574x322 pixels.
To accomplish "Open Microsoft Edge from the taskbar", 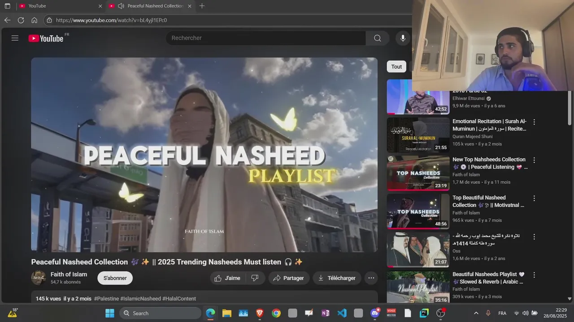I will (210, 313).
